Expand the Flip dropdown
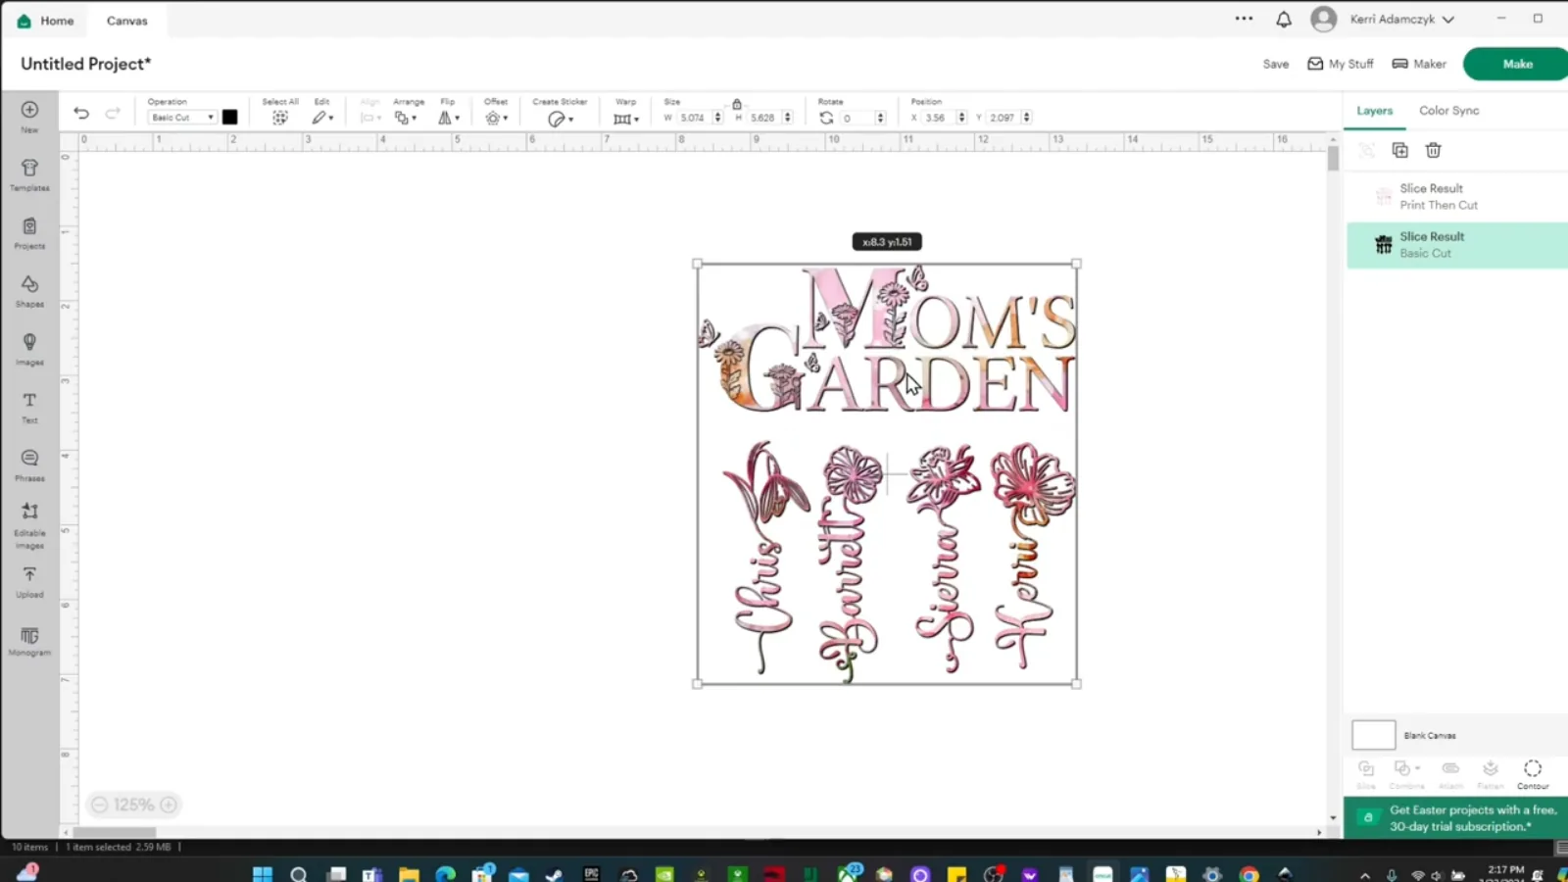The width and height of the screenshot is (1568, 882). [x=448, y=118]
